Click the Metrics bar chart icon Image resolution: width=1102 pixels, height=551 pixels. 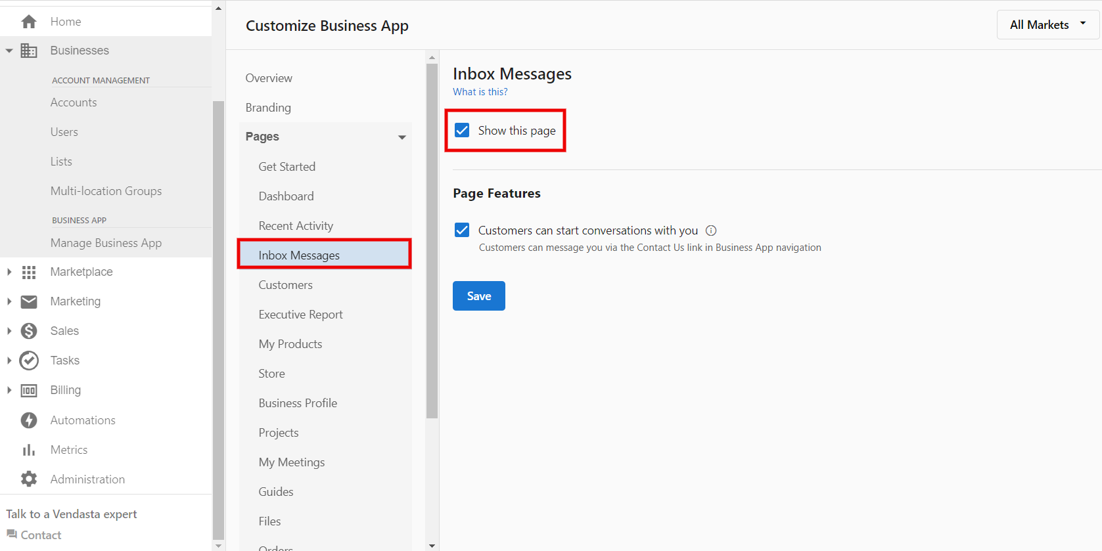click(29, 450)
